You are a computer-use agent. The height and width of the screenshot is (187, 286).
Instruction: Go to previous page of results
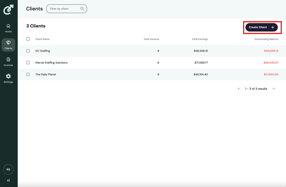239,88
